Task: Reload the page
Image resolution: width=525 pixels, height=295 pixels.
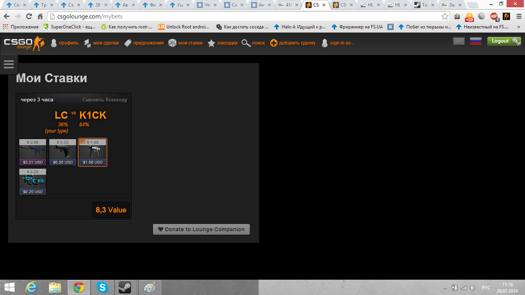Action: point(29,17)
